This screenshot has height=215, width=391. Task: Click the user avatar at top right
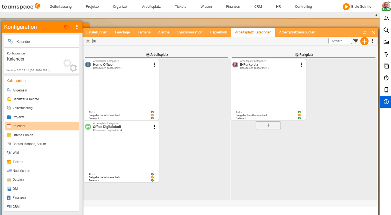pyautogui.click(x=386, y=6)
